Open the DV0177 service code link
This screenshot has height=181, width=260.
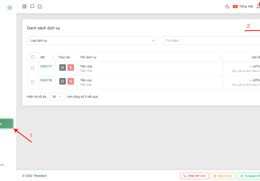point(46,66)
